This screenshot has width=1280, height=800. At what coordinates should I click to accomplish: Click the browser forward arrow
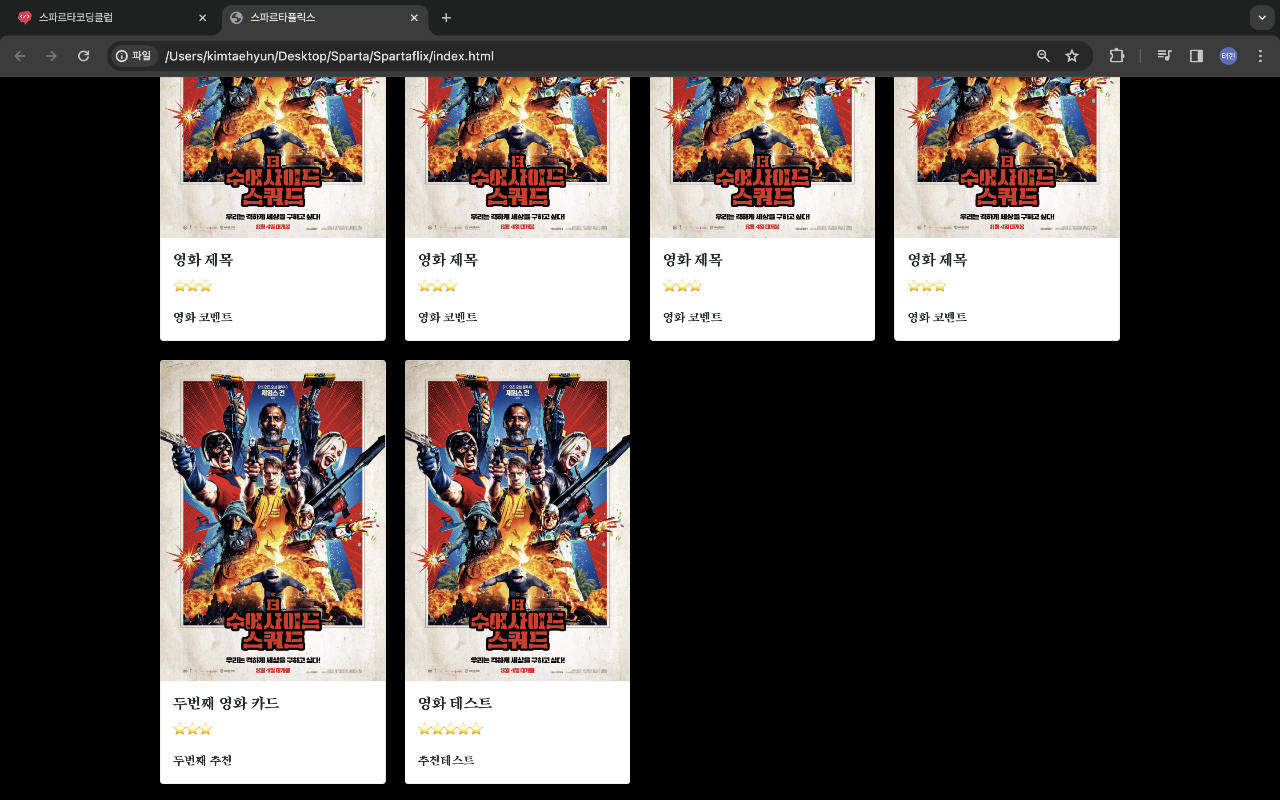pos(51,56)
